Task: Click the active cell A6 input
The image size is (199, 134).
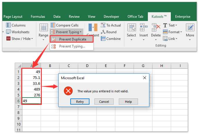Action: click(x=32, y=101)
